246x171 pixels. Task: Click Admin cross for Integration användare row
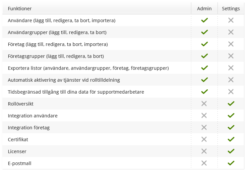point(204,116)
